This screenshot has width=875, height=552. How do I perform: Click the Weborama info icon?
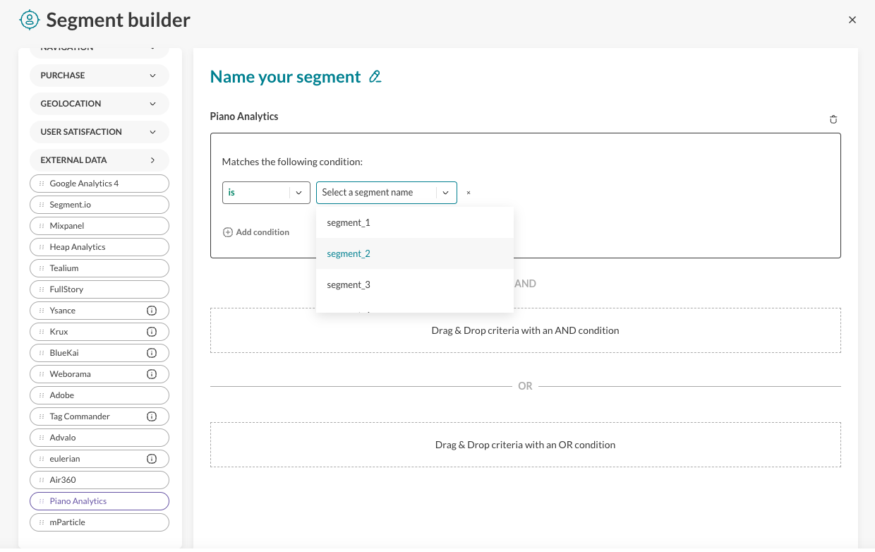[x=151, y=374]
